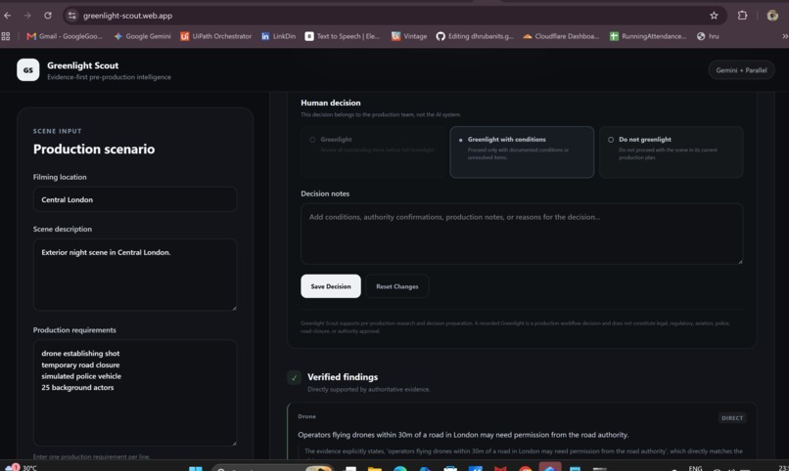Click the GS Greenlight Scout logo

(x=27, y=69)
